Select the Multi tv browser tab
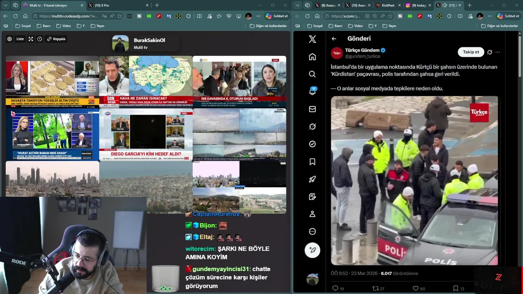Viewport: 523px width, 294px height. 53,5
